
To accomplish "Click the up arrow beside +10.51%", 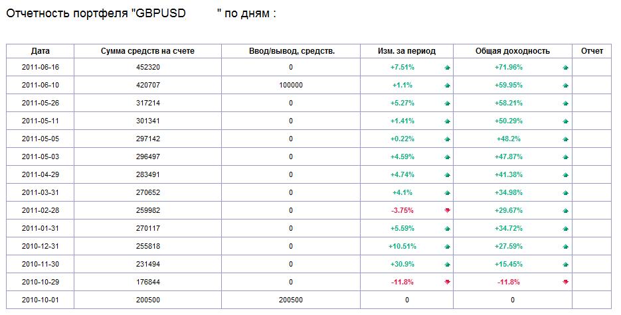I will click(x=447, y=247).
